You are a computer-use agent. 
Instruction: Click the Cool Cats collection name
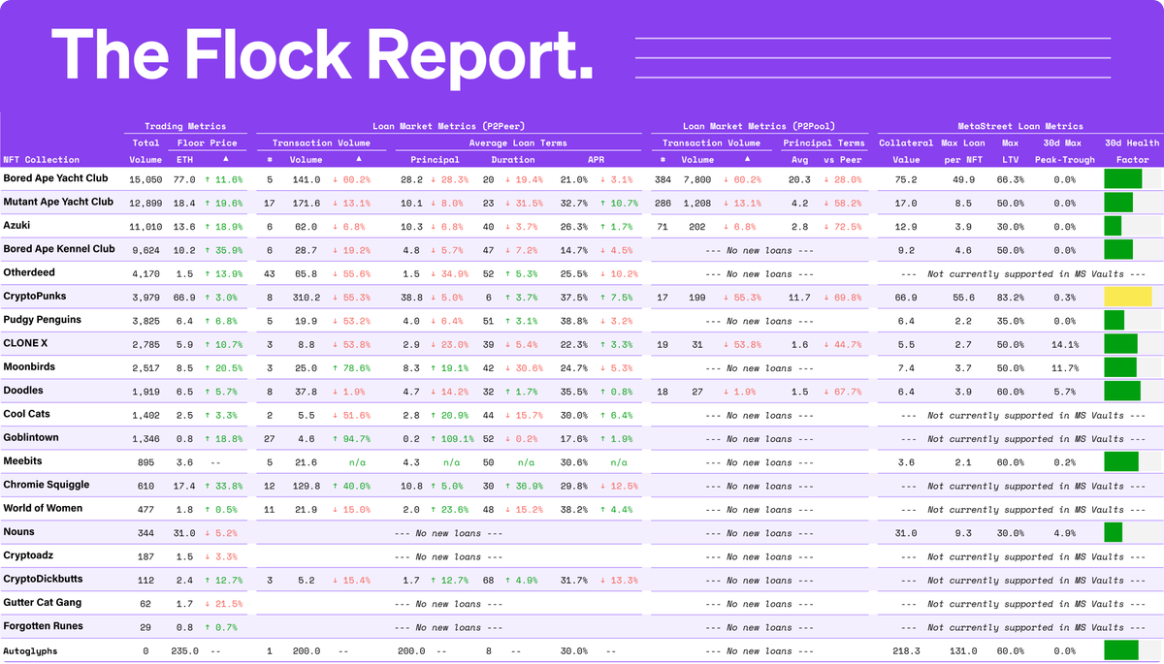[28, 414]
